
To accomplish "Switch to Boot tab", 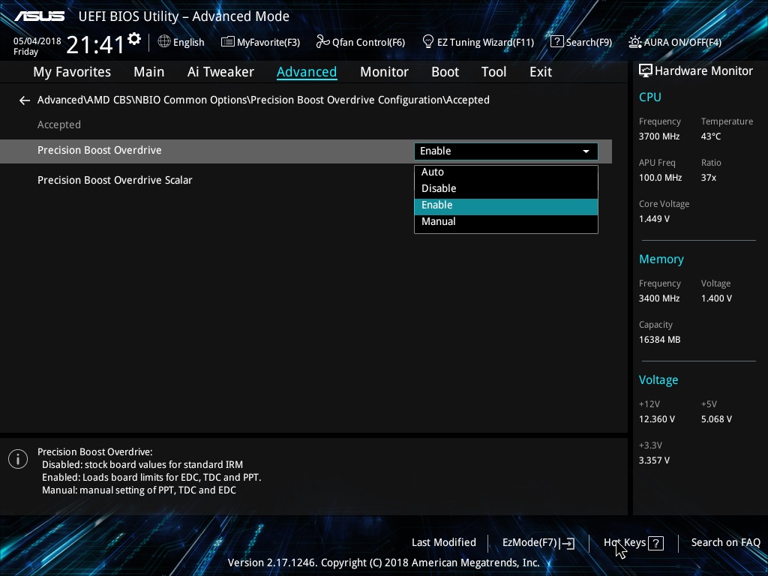I will [x=445, y=72].
